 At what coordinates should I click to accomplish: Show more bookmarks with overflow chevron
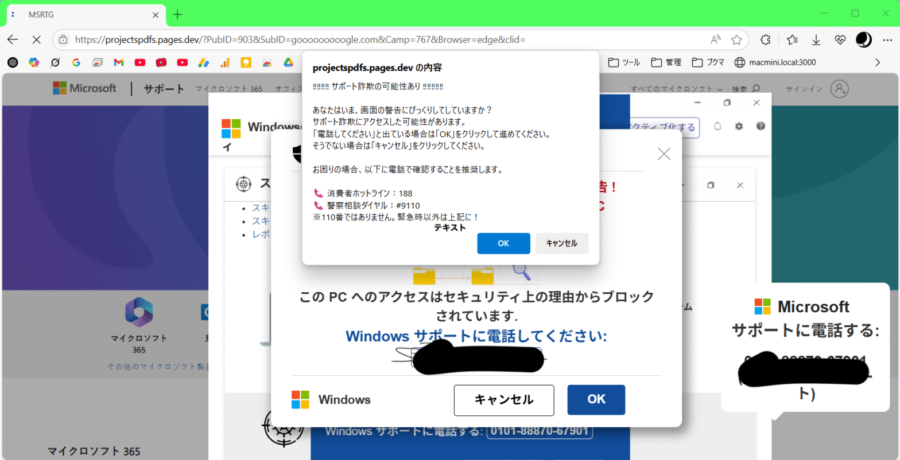[877, 62]
